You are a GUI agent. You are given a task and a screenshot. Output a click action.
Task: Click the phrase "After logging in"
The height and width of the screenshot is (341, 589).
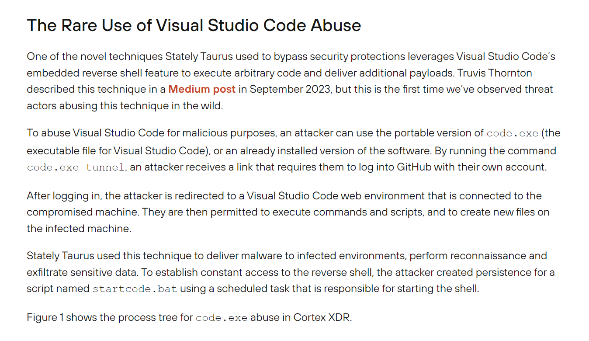(64, 196)
